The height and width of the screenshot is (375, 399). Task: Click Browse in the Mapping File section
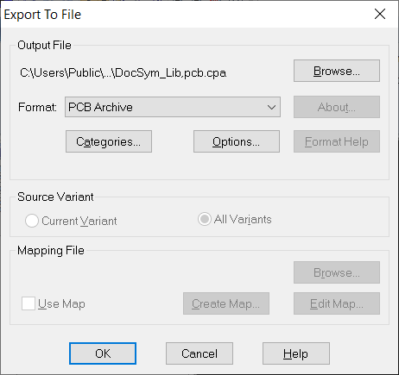(x=337, y=272)
